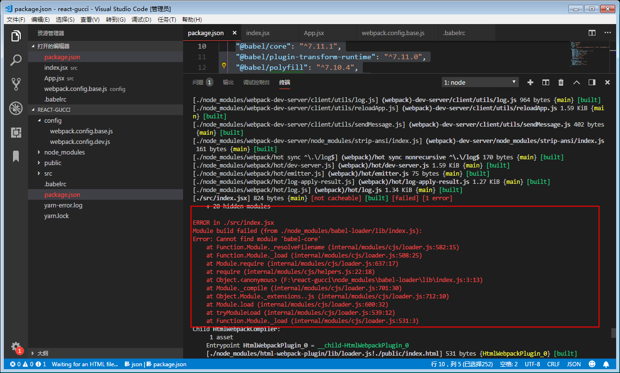Expand the node_modules folder
The image size is (620, 373).
(x=39, y=152)
